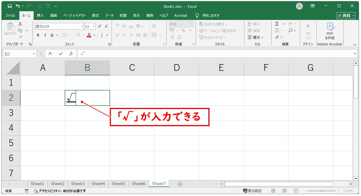Image resolution: width=361 pixels, height=196 pixels.
Task: Click the eraser clear icon in 編集 group
Action: (x=277, y=37)
